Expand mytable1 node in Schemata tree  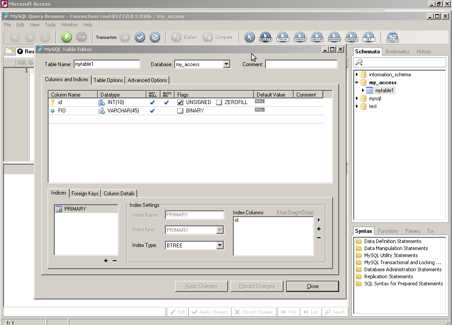[x=363, y=90]
